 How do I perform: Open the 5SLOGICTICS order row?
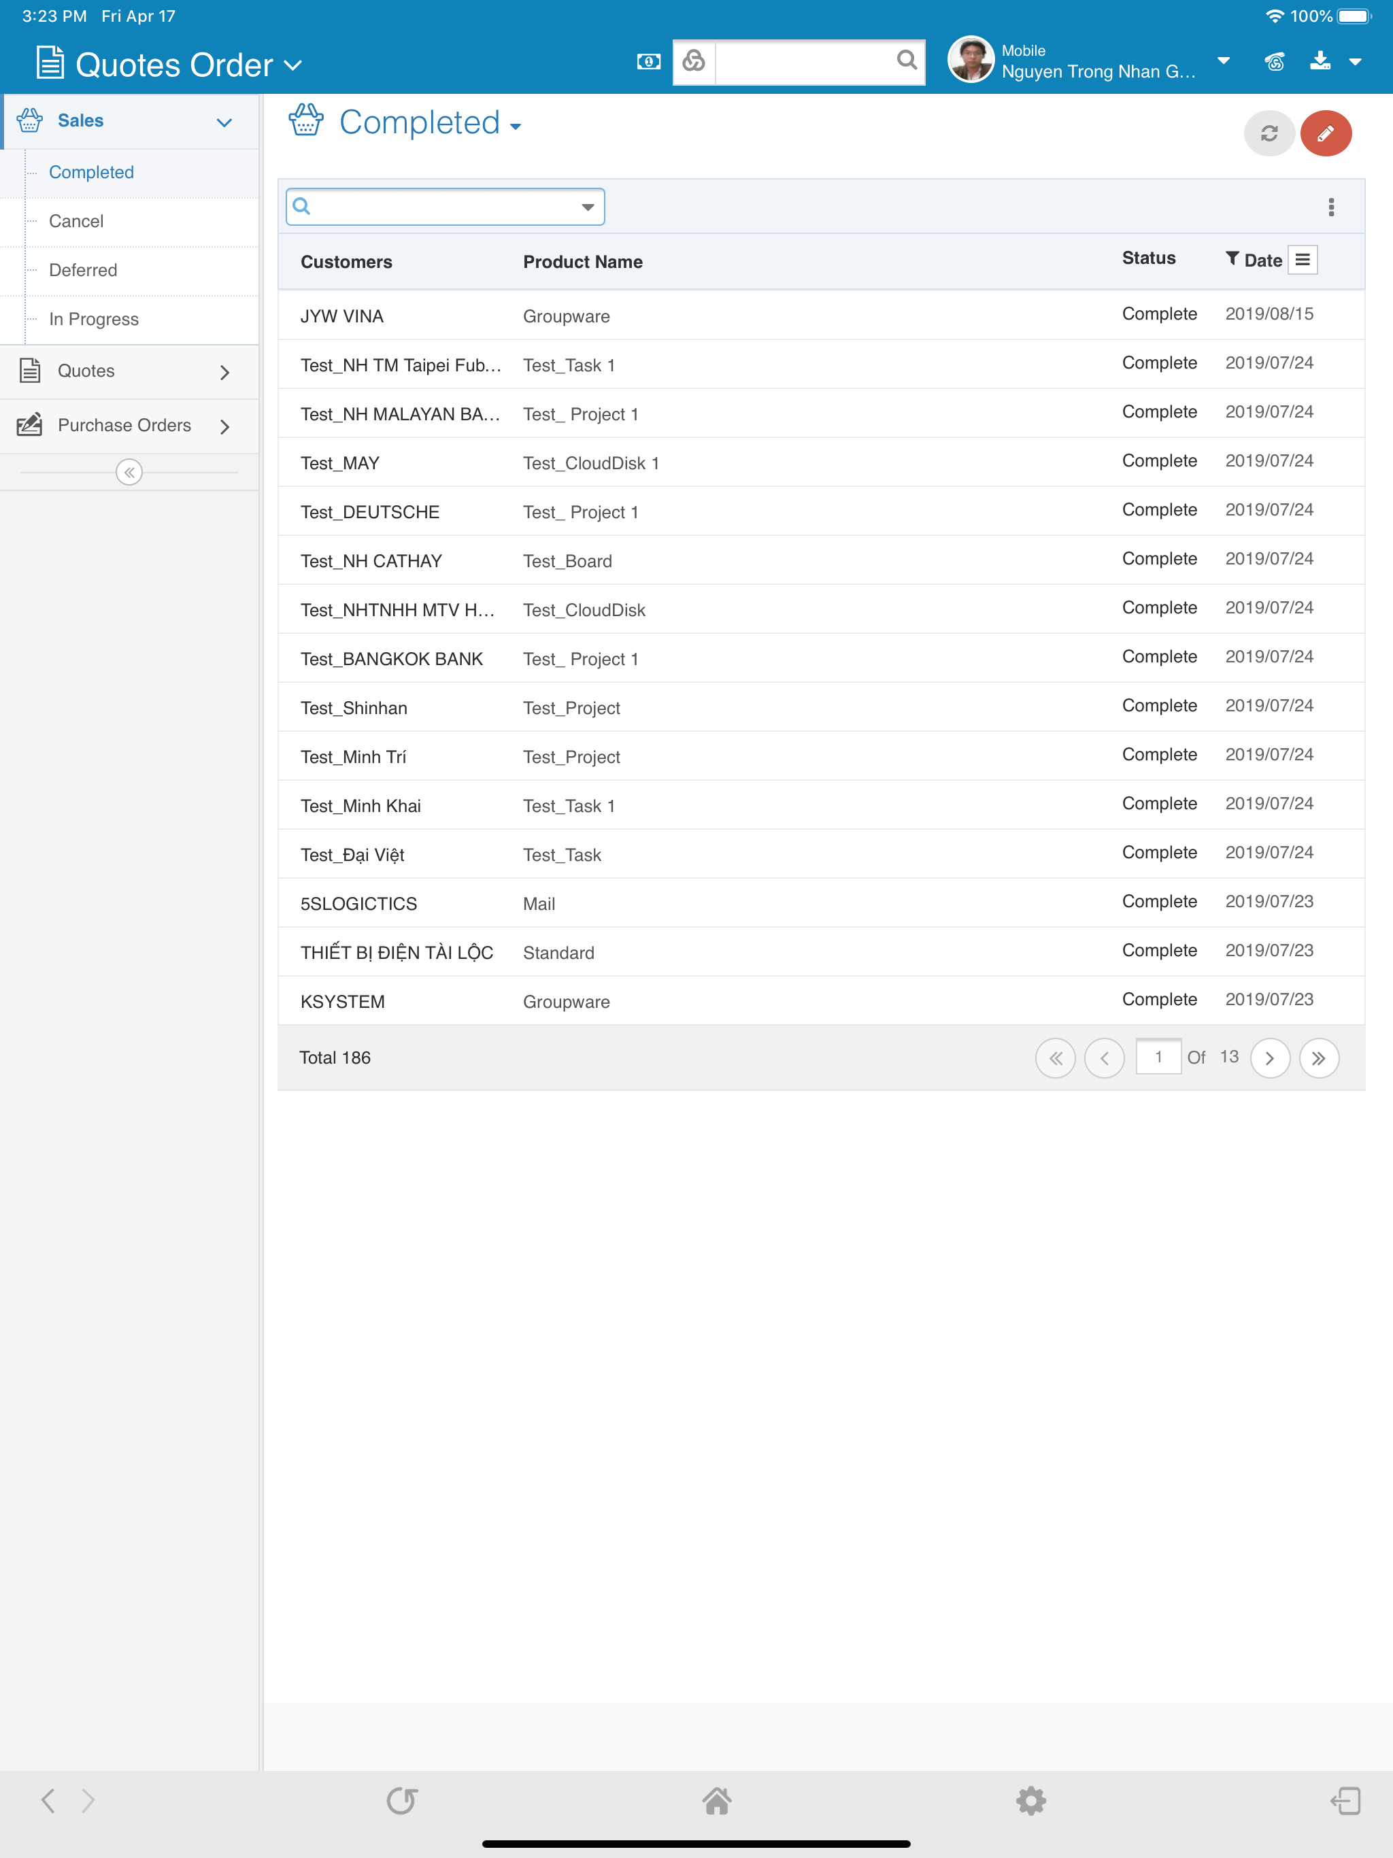821,903
